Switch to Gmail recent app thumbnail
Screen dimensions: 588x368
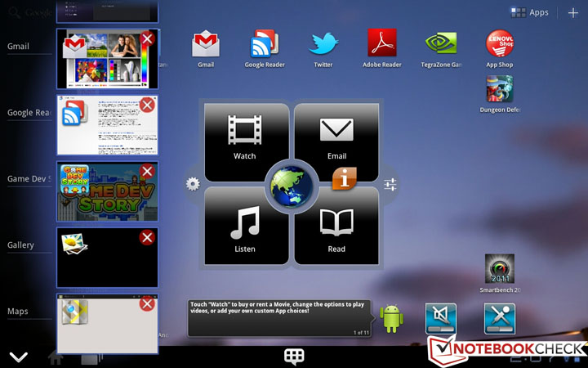(x=107, y=59)
